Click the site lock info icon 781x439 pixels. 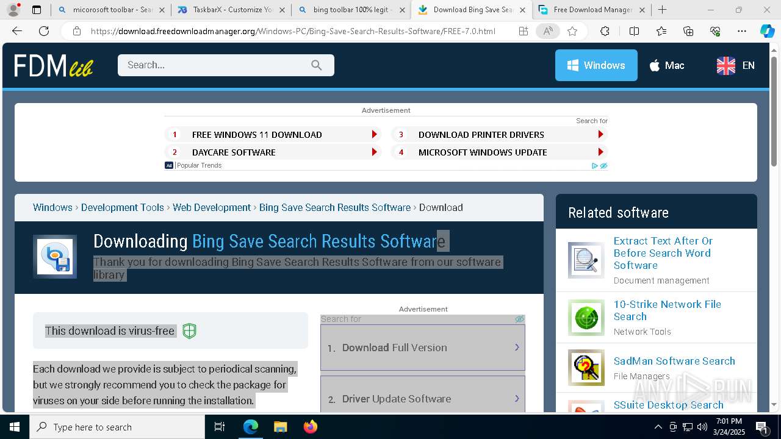[x=77, y=31]
